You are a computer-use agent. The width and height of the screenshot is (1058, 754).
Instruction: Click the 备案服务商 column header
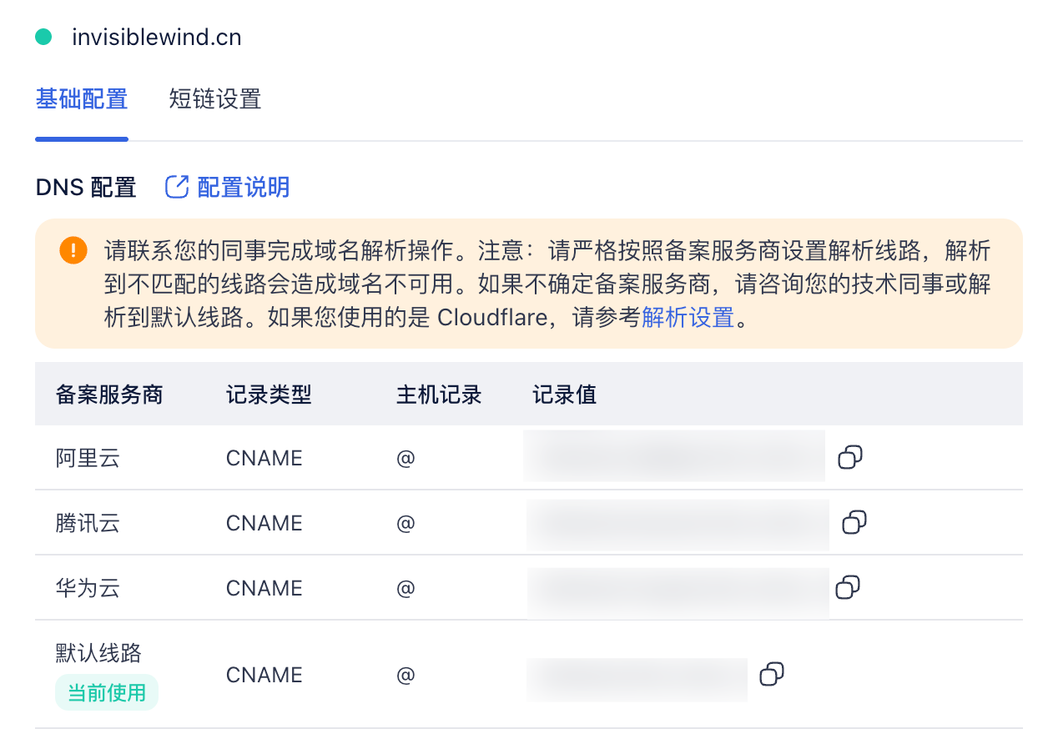coord(109,395)
